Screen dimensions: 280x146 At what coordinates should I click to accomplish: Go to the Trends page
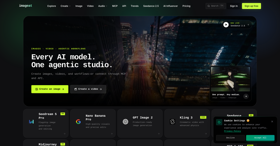[x=135, y=6]
